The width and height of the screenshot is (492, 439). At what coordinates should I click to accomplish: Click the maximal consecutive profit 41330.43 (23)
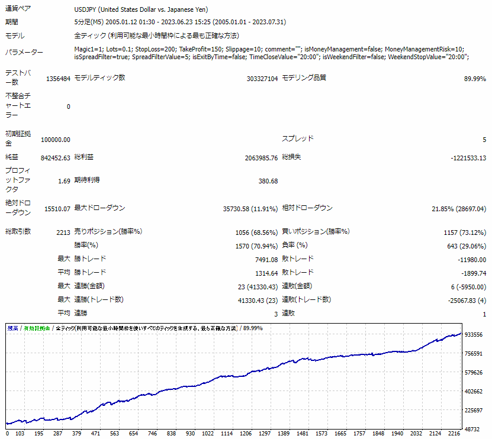click(258, 301)
